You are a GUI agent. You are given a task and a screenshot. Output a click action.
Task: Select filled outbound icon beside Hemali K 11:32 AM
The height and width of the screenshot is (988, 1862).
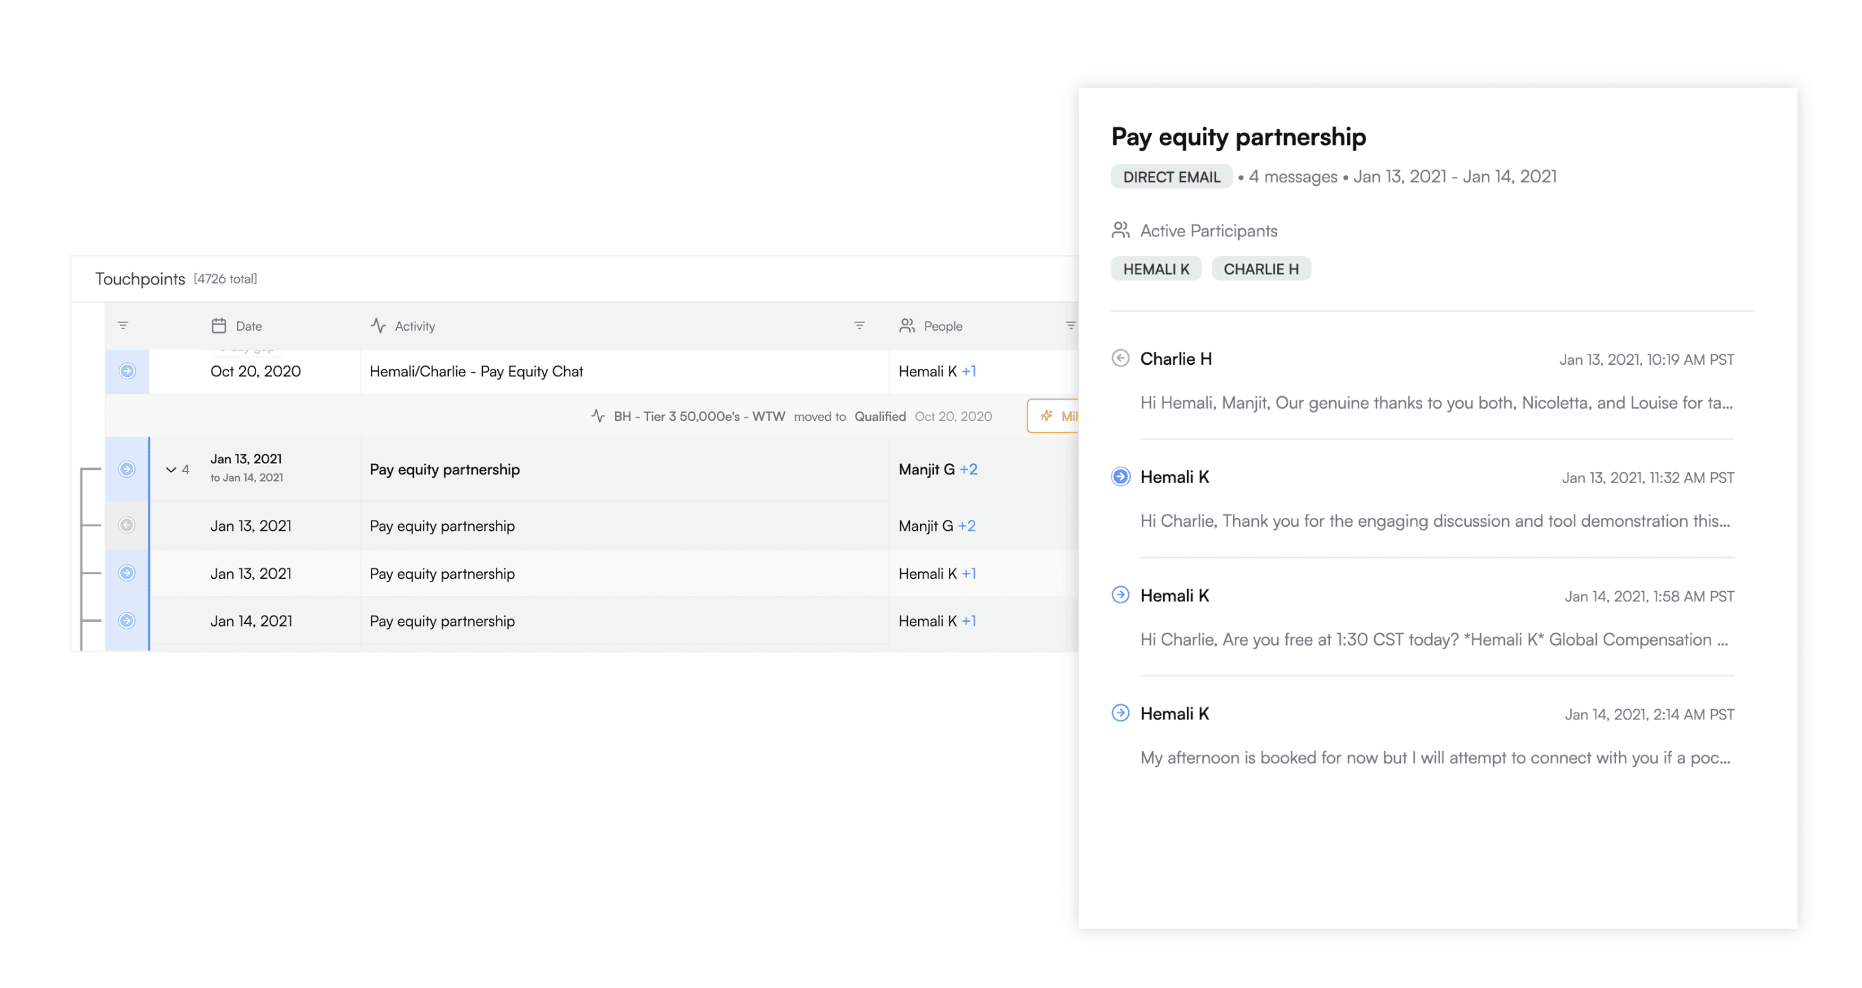1120,477
